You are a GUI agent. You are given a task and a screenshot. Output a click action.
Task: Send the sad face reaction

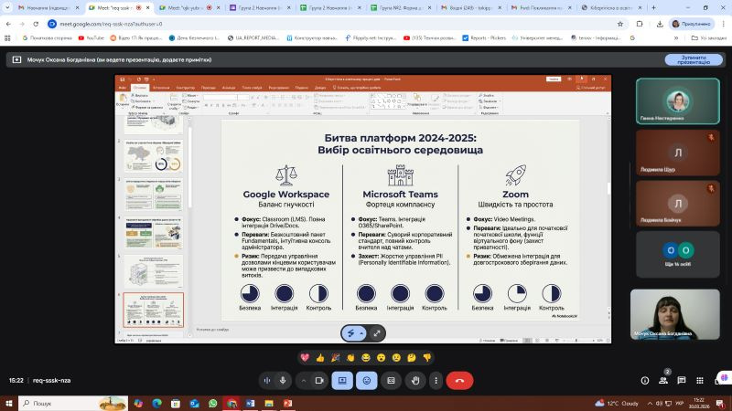point(396,358)
